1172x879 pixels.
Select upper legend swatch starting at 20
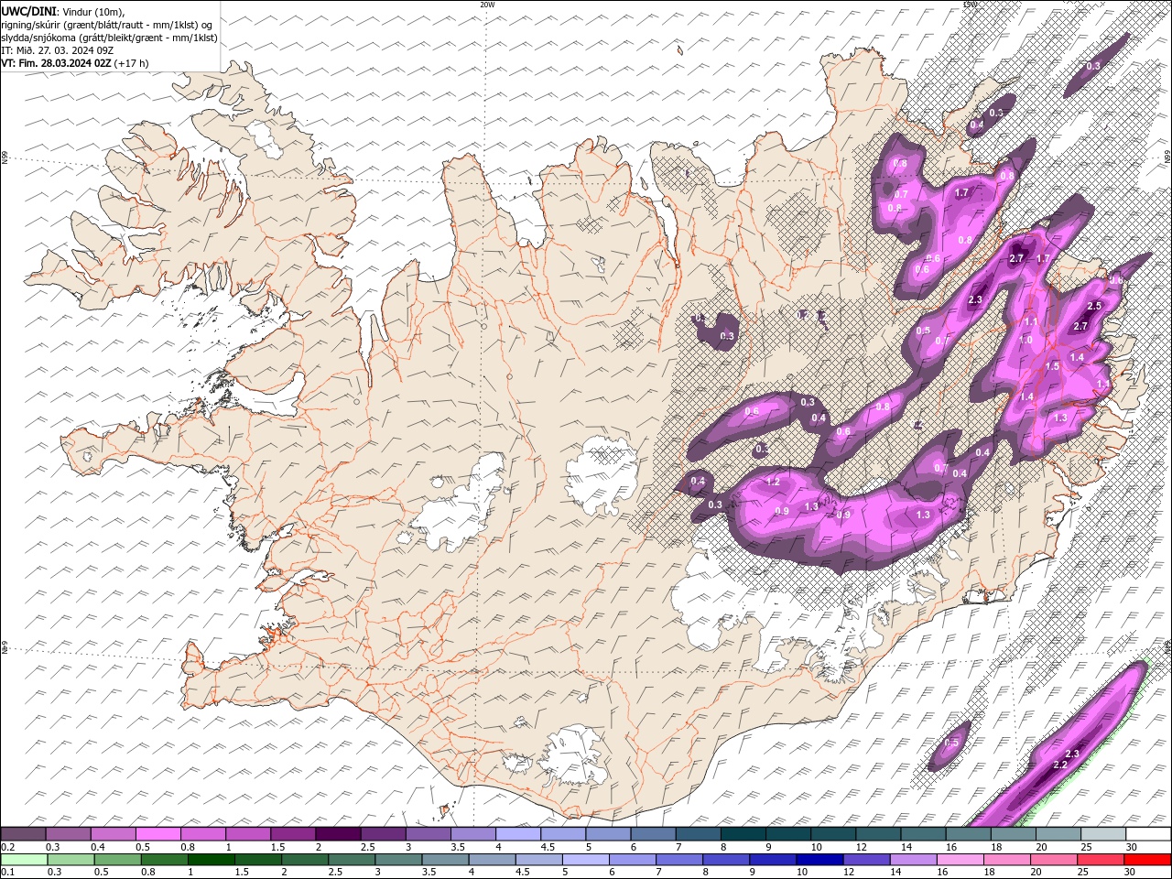click(1058, 834)
